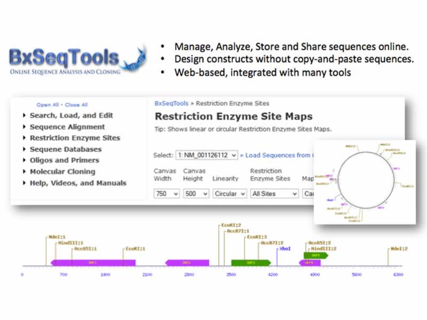
Task: Expand the Molecular Cloning section
Action: coord(62,172)
